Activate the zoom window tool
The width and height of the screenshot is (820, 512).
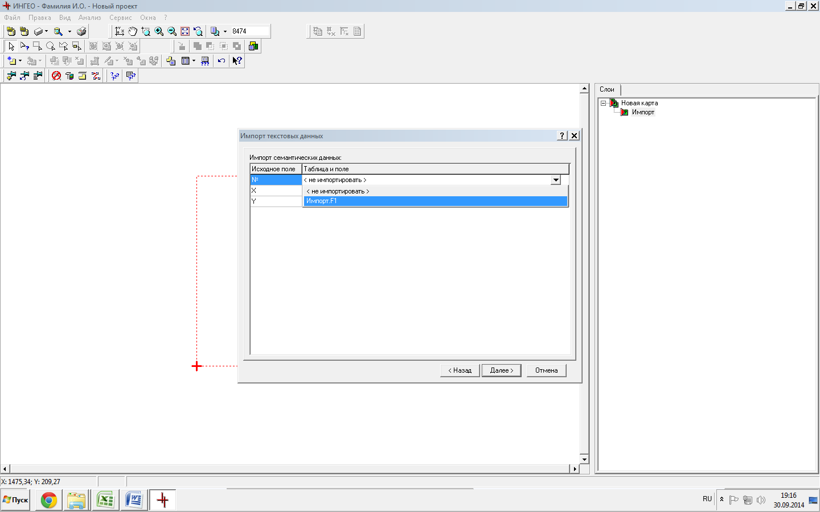click(x=146, y=31)
